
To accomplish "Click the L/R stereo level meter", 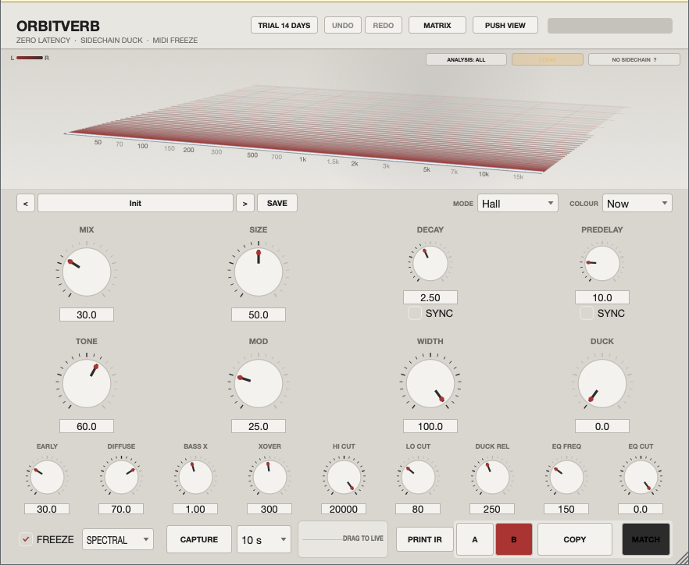I will (30, 58).
